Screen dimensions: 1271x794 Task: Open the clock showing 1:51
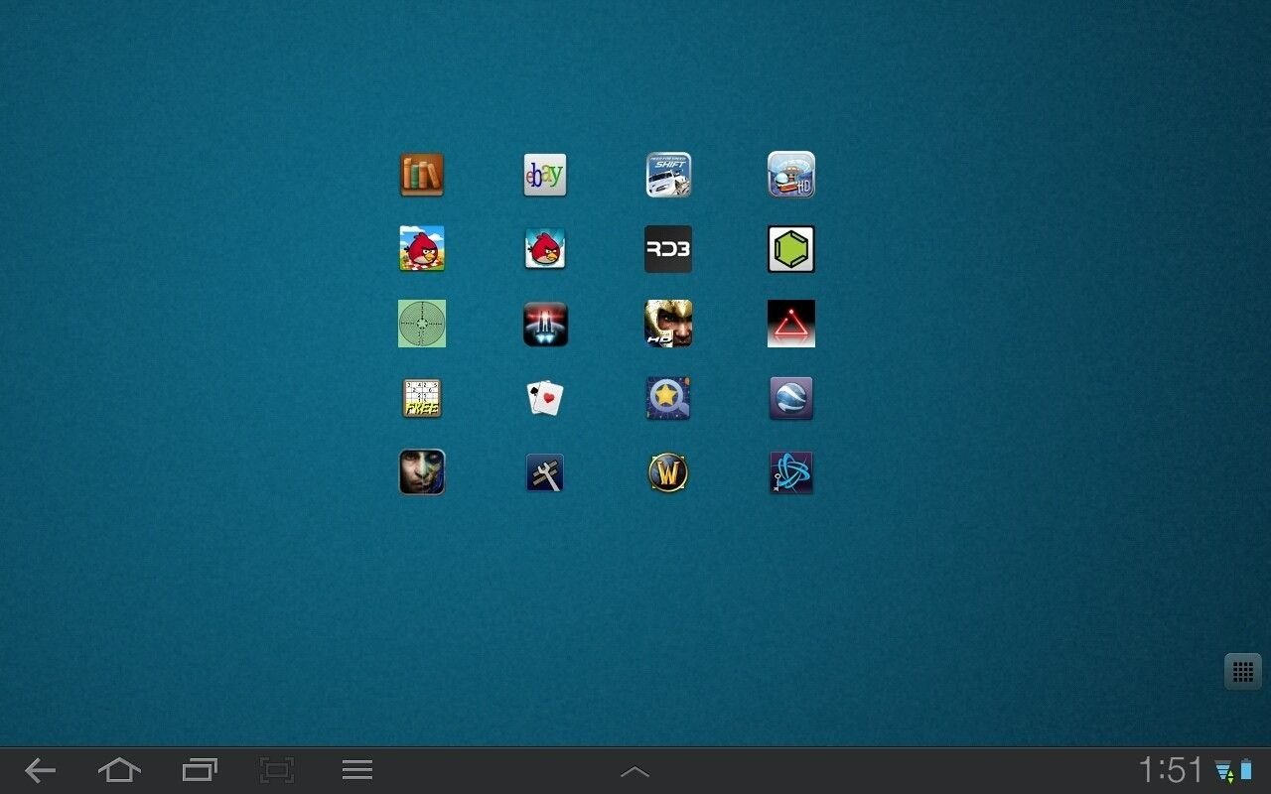1170,770
